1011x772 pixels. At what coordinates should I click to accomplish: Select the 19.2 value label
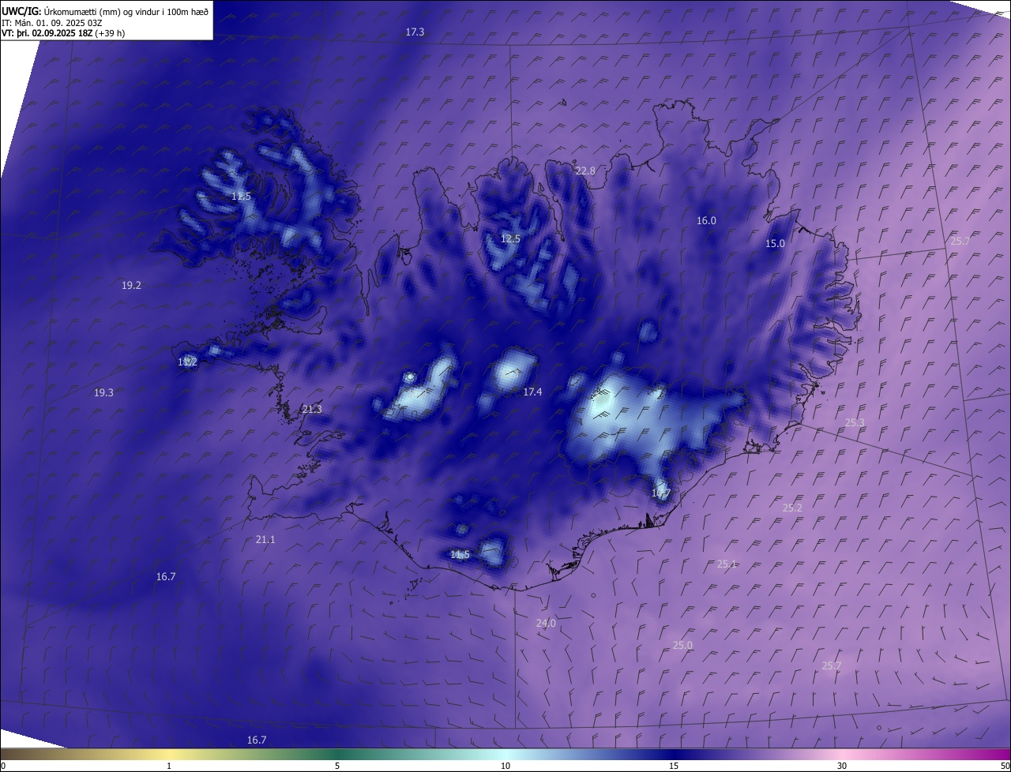click(x=131, y=286)
